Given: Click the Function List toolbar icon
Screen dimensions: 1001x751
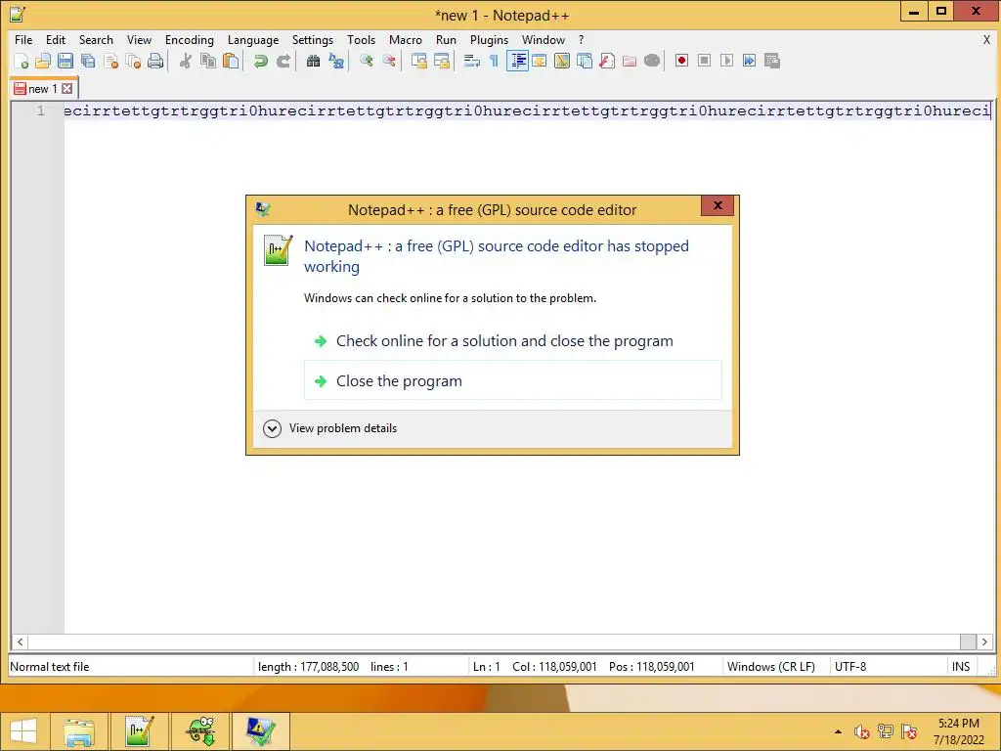Looking at the screenshot, I should click(606, 62).
